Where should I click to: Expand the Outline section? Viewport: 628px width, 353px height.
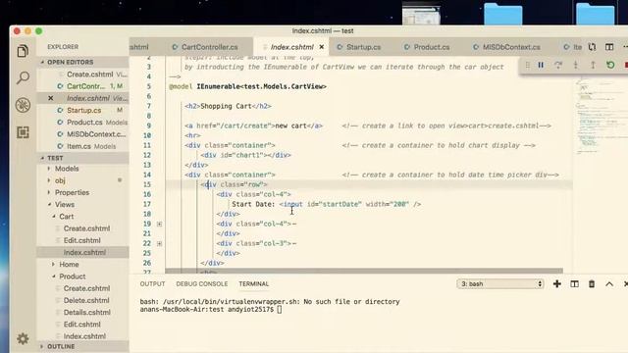pyautogui.click(x=42, y=346)
